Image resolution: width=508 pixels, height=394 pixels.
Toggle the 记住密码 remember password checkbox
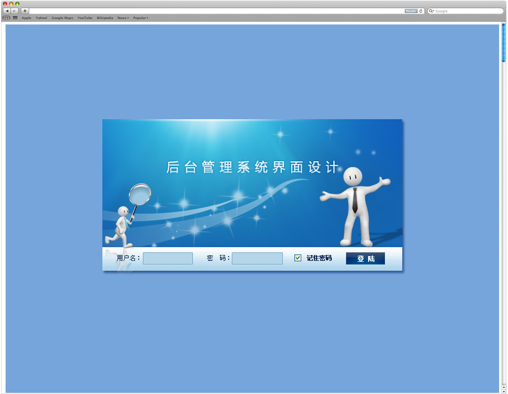298,258
